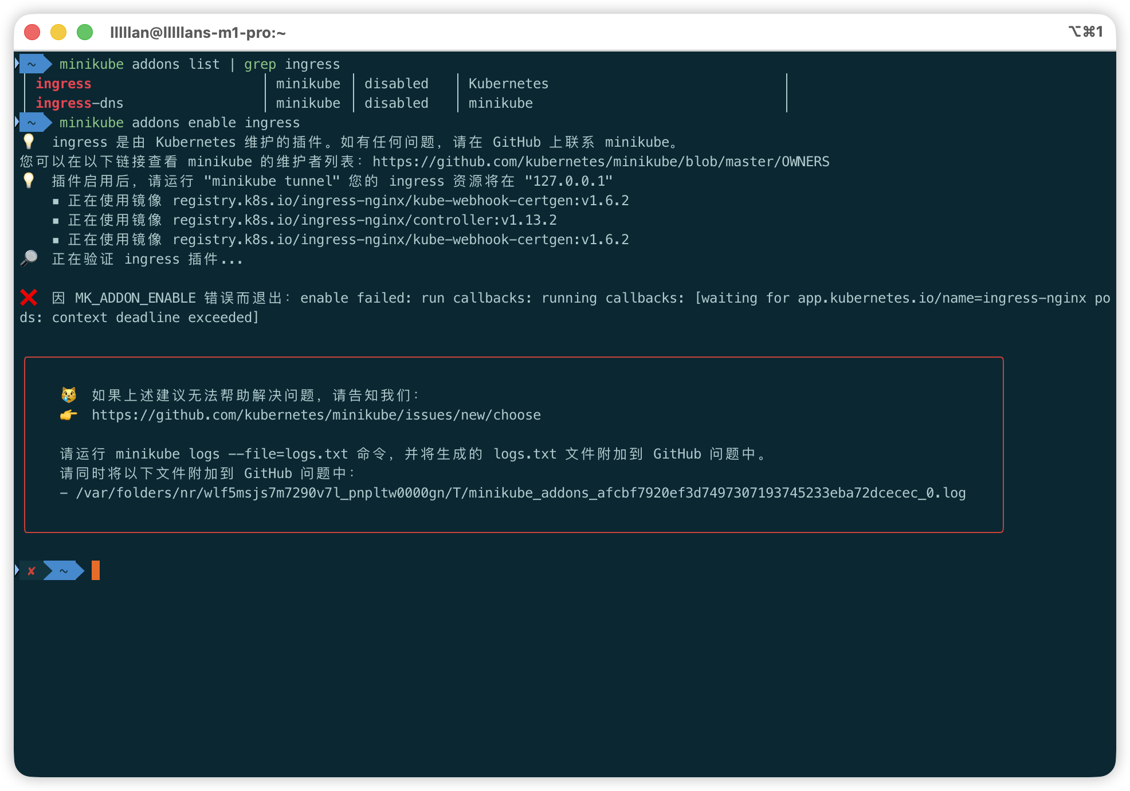Click the red highlighted ingress-dns text
Image resolution: width=1130 pixels, height=791 pixels.
coord(64,103)
